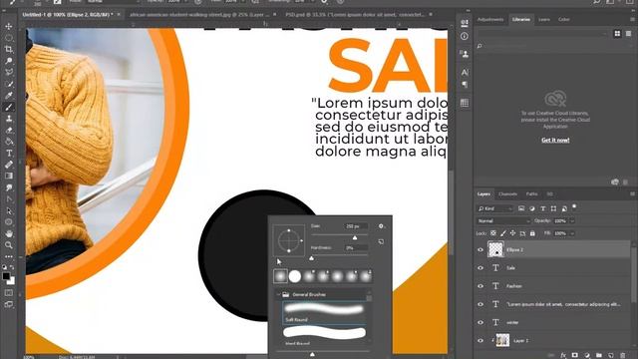Switch to the Libraries tab
The image size is (638, 359).
(x=521, y=19)
